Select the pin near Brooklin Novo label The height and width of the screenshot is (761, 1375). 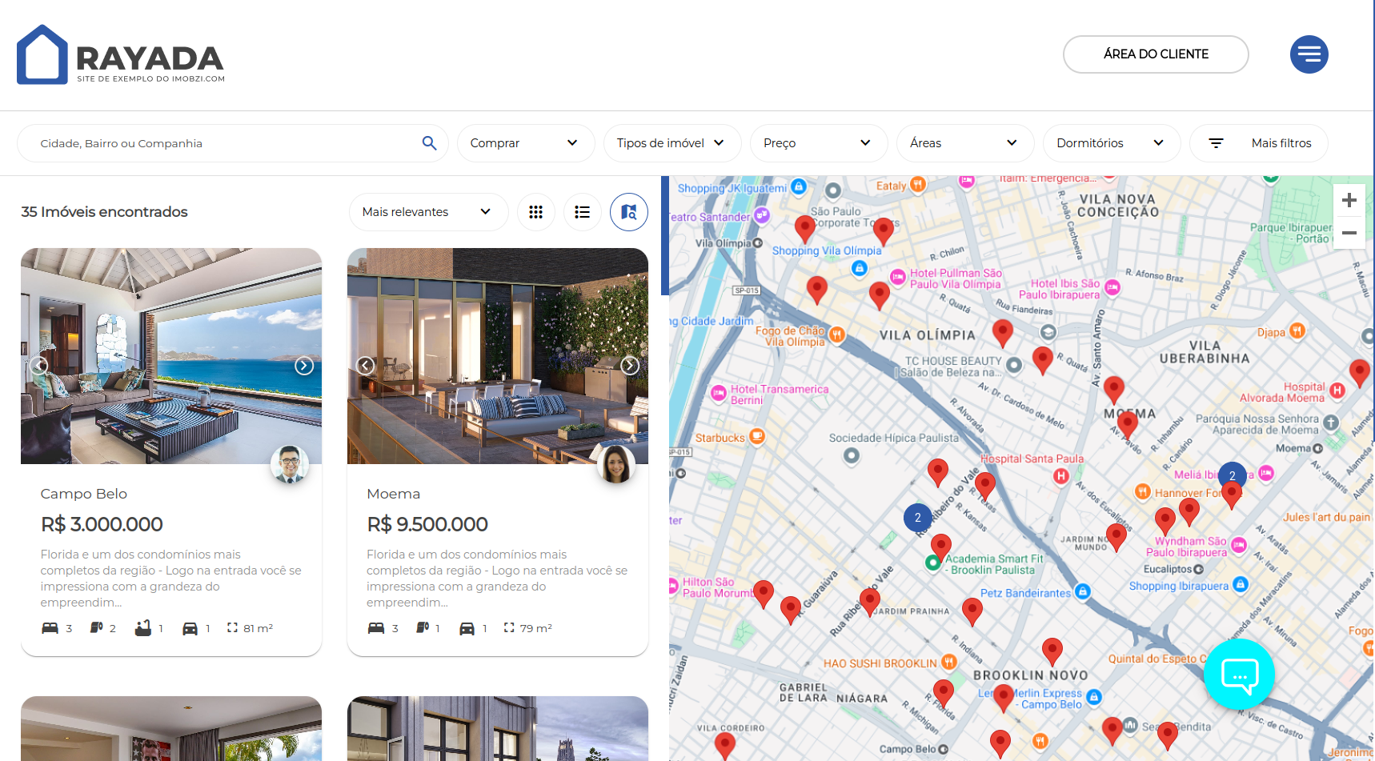click(x=1052, y=652)
